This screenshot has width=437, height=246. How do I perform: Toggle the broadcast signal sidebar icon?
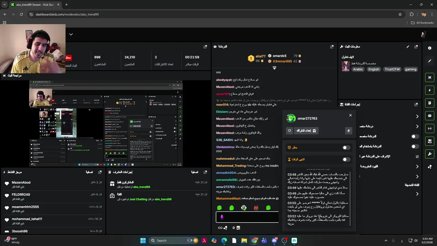coord(429,128)
